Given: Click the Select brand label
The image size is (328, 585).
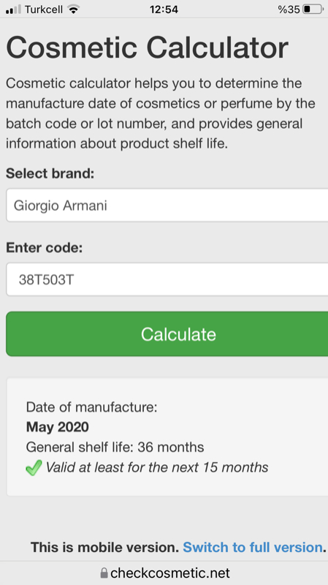Looking at the screenshot, I should 50,173.
